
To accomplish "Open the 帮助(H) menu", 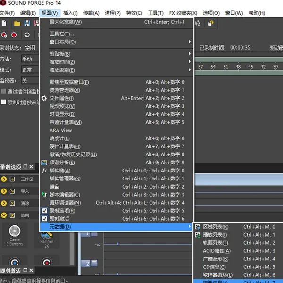I will (257, 13).
